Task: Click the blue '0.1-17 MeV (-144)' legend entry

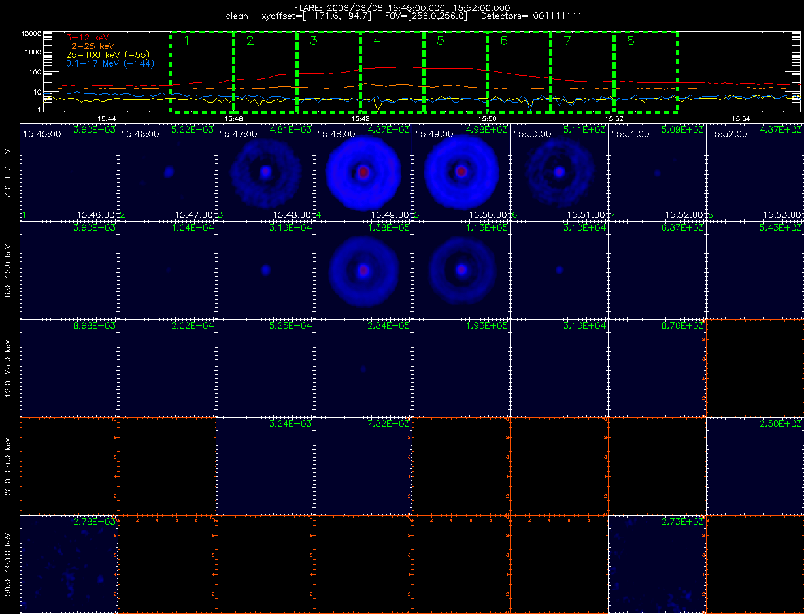Action: [x=110, y=64]
